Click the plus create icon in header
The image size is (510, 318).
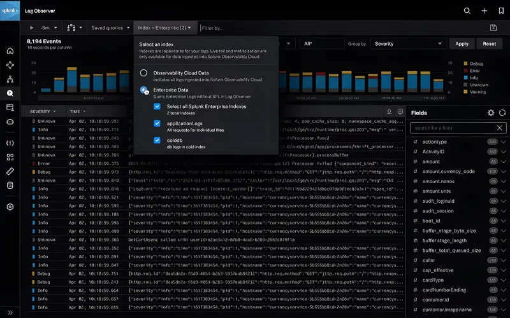click(484, 11)
